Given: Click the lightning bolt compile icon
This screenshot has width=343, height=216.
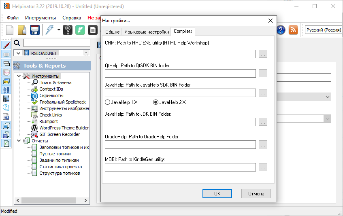Looking at the screenshot, I should click(x=50, y=30).
